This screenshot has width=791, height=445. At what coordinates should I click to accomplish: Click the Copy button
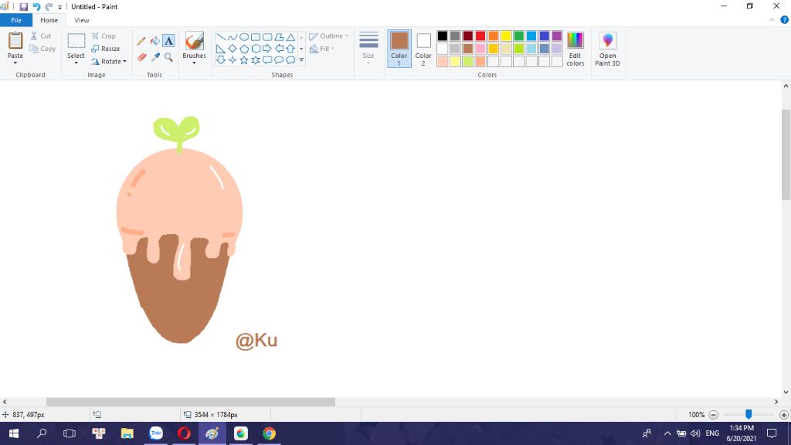tap(42, 49)
